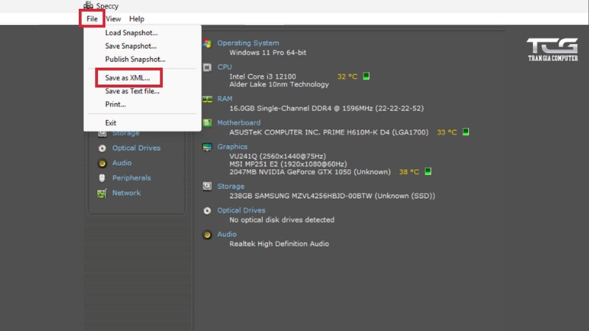Click the Peripherals mouse icon in sidebar
This screenshot has width=589, height=331.
pos(102,178)
